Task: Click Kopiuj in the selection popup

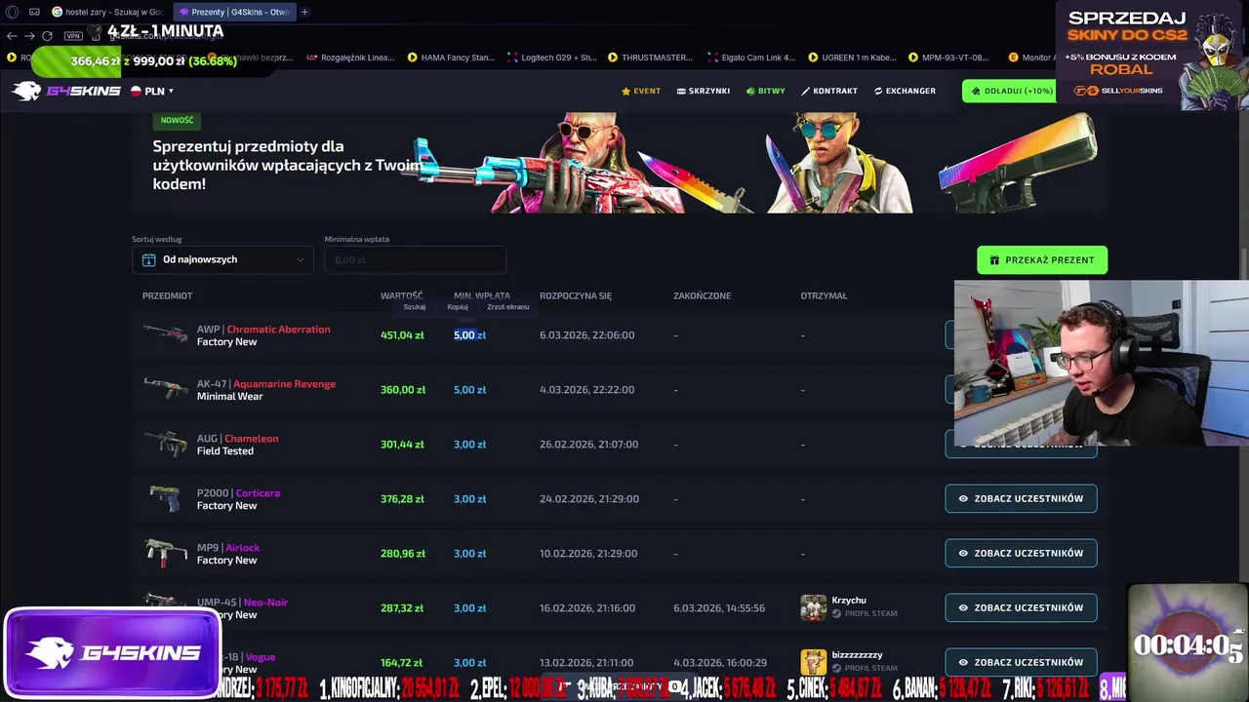Action: click(x=458, y=307)
